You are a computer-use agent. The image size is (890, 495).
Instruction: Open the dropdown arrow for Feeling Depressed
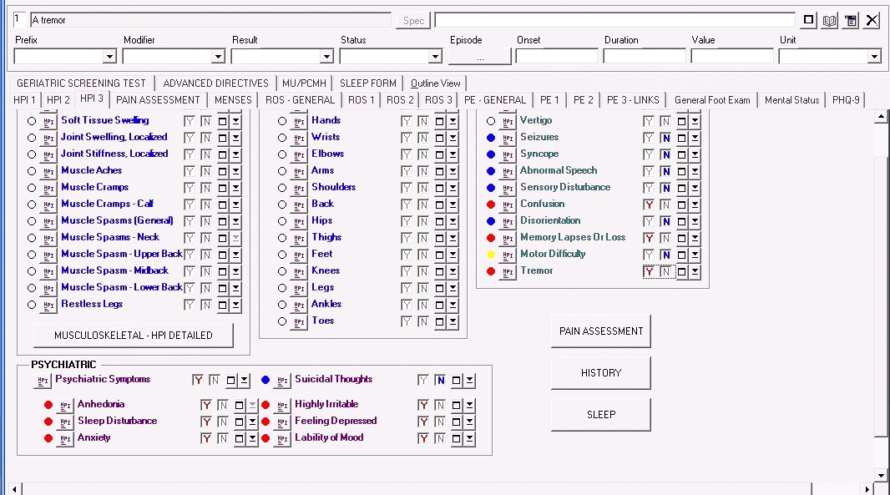470,422
